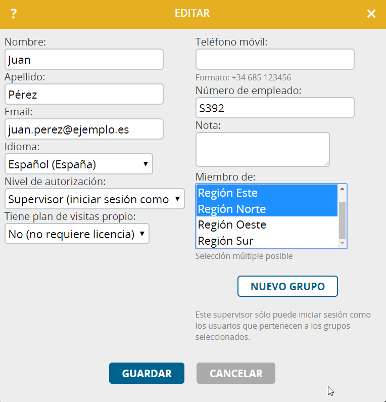Open the Tiene plan de visitas propio dropdown
The width and height of the screenshot is (386, 402).
point(77,234)
